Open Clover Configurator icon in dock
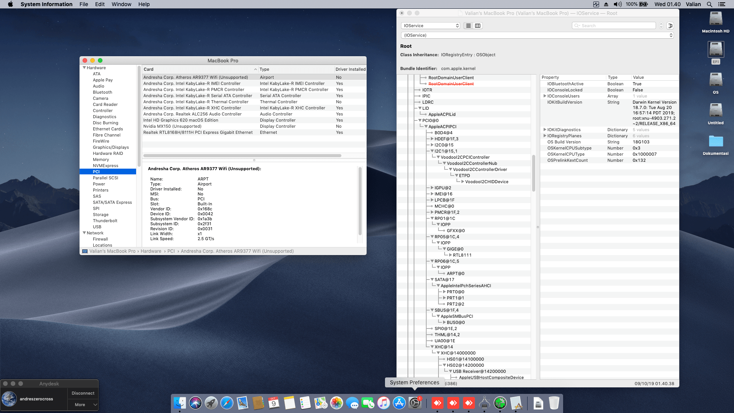734x413 pixels. tap(500, 403)
